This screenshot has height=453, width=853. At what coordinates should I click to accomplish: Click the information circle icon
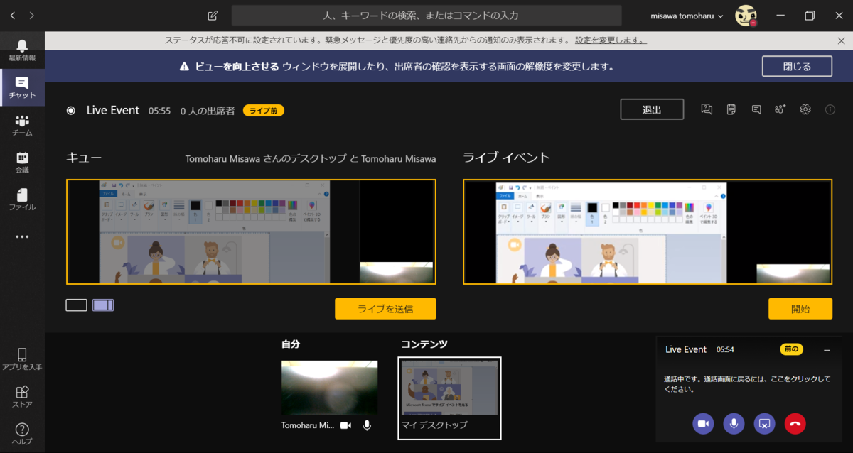(830, 109)
